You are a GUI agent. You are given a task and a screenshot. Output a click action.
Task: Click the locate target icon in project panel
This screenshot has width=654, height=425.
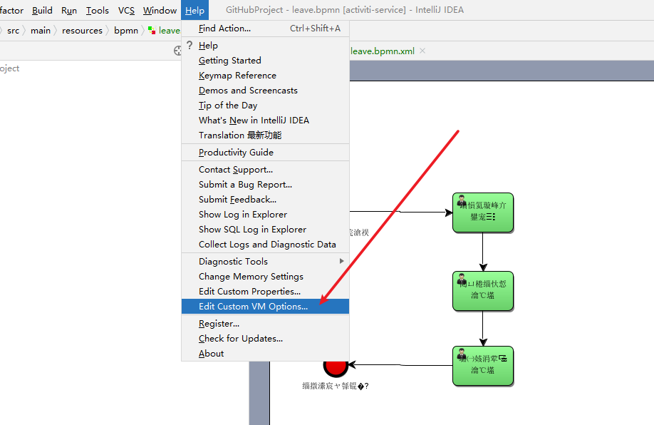tap(177, 51)
